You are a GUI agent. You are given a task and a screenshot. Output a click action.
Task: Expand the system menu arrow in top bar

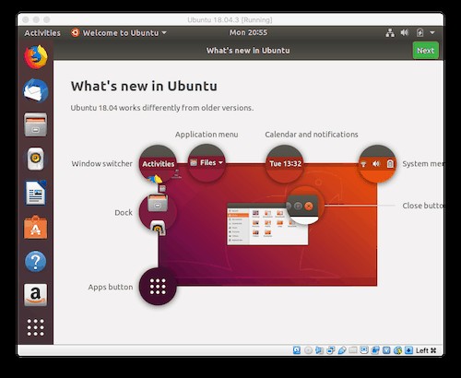point(432,32)
